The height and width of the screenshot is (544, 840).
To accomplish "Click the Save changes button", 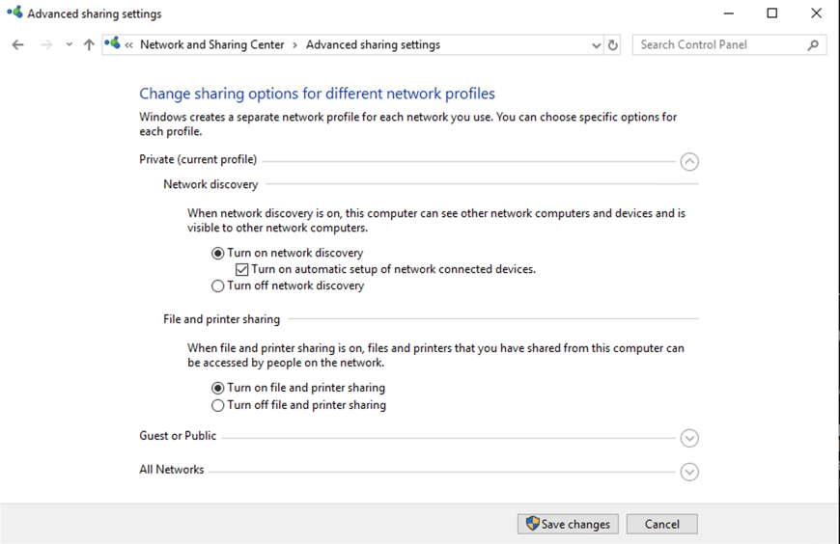I will tap(568, 524).
